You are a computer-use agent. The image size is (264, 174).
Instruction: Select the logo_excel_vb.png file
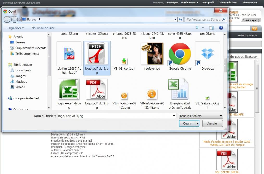69,89
